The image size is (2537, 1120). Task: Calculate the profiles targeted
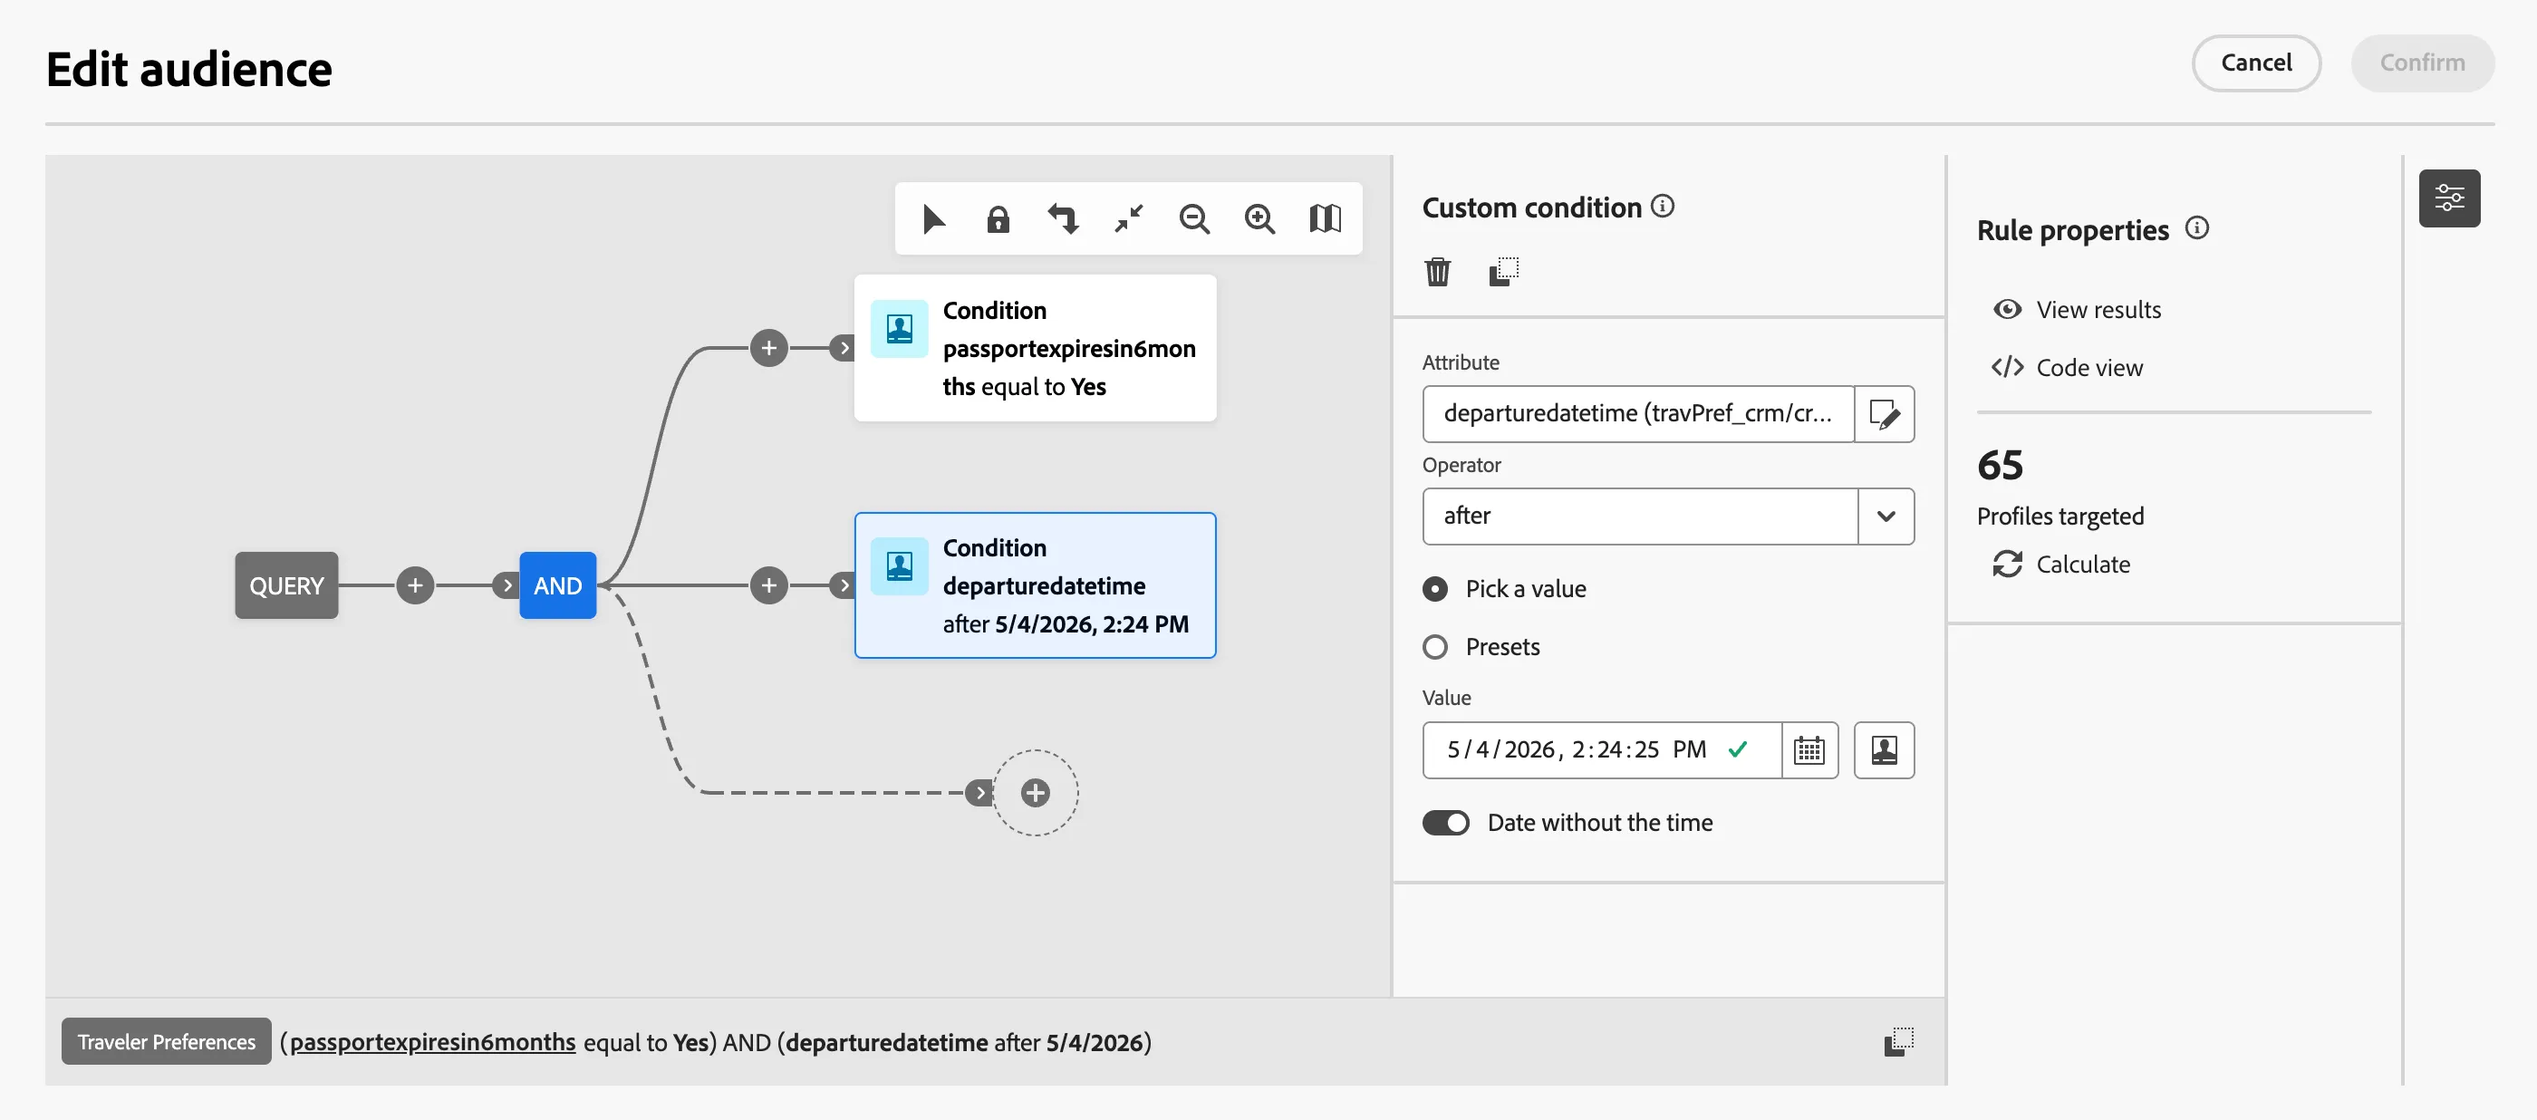[2060, 565]
